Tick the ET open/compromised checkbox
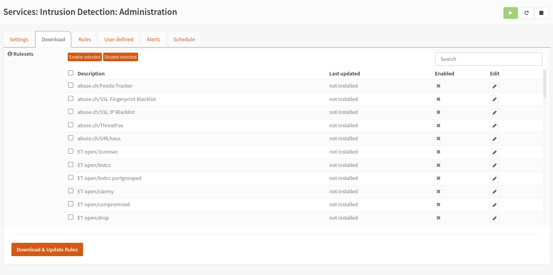Screen dimensions: 553x275 (x=71, y=204)
